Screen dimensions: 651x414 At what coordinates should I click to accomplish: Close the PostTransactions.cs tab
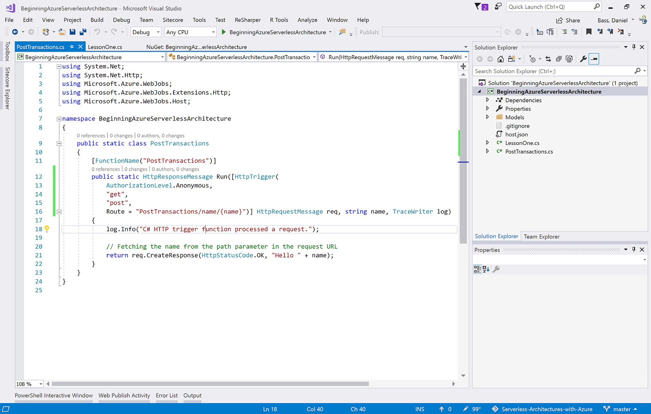[80, 47]
